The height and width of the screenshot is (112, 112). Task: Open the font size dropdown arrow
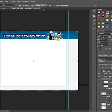[109, 37]
